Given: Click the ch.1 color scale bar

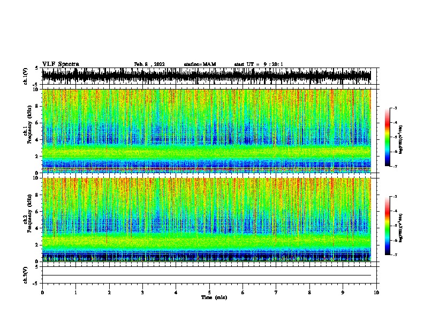Looking at the screenshot, I should click(x=388, y=137).
